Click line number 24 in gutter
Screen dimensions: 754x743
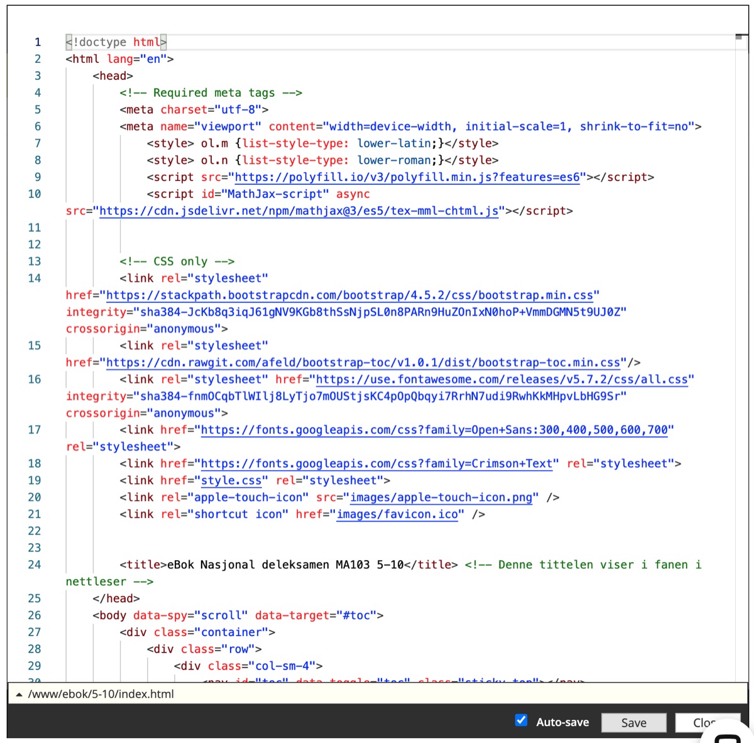point(35,565)
